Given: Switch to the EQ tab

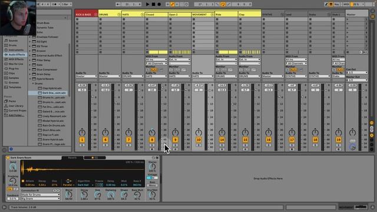Looking at the screenshot, I should [94, 158].
